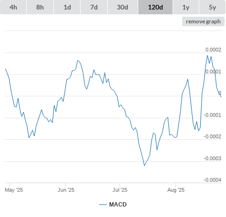
Task: Click the -0.0004 y-axis label
Action: tap(212, 180)
